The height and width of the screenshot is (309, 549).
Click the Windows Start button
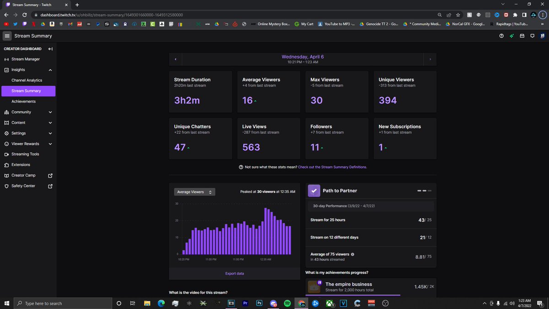(x=6, y=303)
